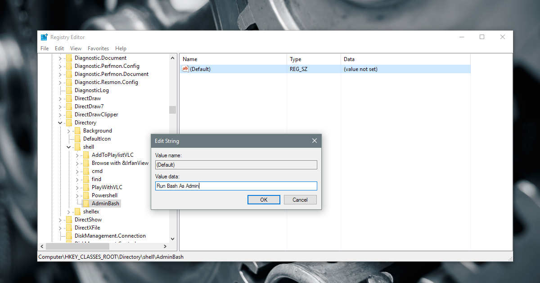The height and width of the screenshot is (283, 540).
Task: Click the Directory folder icon
Action: (68, 123)
